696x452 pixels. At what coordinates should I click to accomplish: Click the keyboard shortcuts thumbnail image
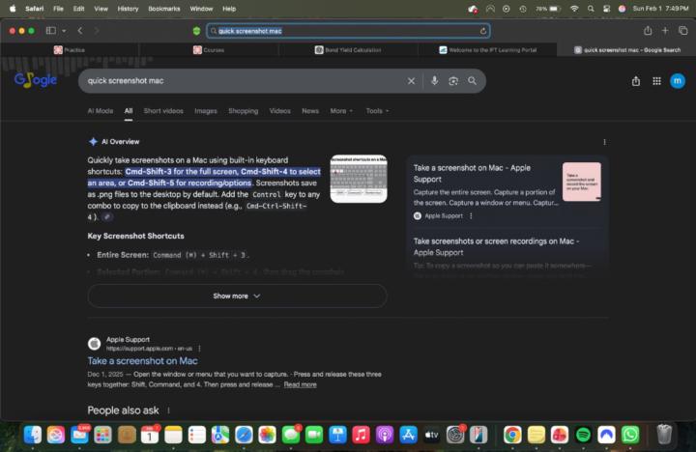tap(359, 179)
